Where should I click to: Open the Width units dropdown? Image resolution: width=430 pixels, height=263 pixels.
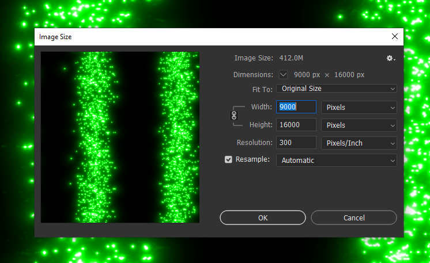click(x=359, y=107)
